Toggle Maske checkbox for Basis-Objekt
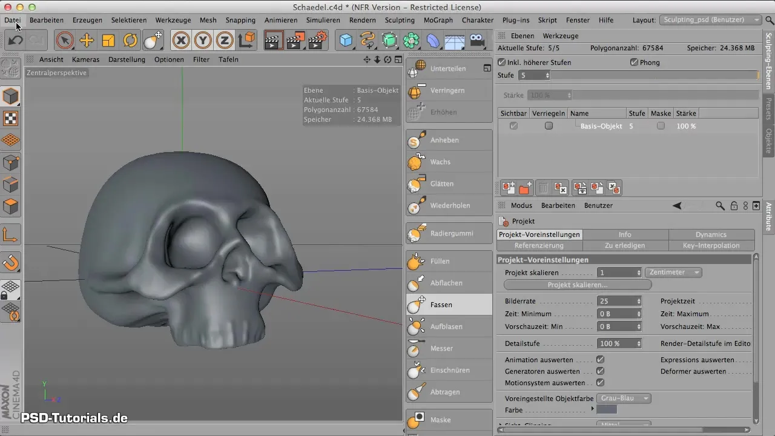 pyautogui.click(x=661, y=126)
